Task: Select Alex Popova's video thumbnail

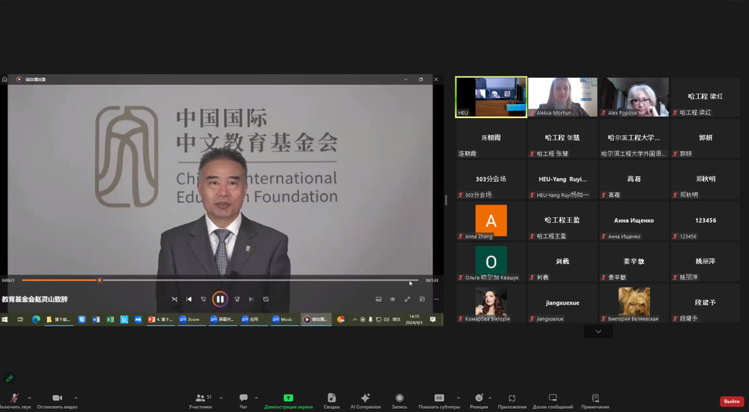Action: coord(634,97)
